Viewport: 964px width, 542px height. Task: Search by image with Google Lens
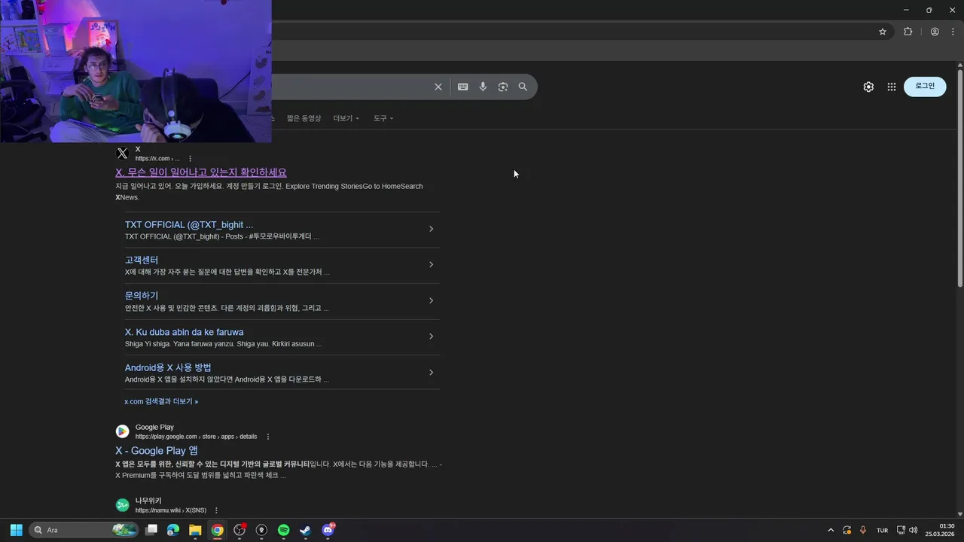tap(503, 87)
